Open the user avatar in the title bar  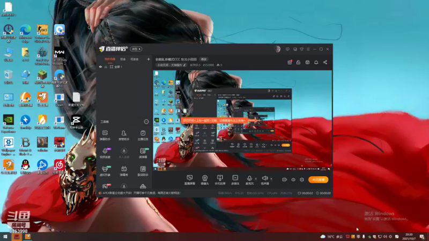[x=277, y=49]
